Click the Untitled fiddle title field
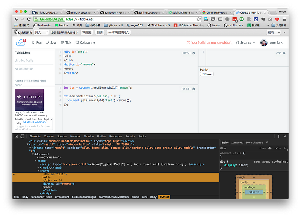The image size is (301, 217). 24,60
